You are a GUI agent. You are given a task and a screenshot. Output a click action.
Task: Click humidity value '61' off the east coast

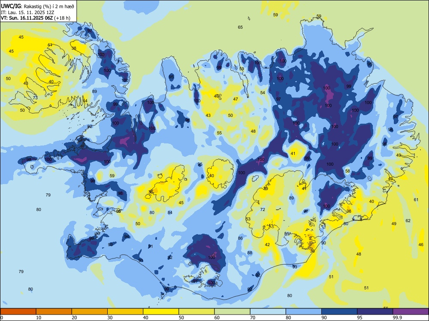416,199
